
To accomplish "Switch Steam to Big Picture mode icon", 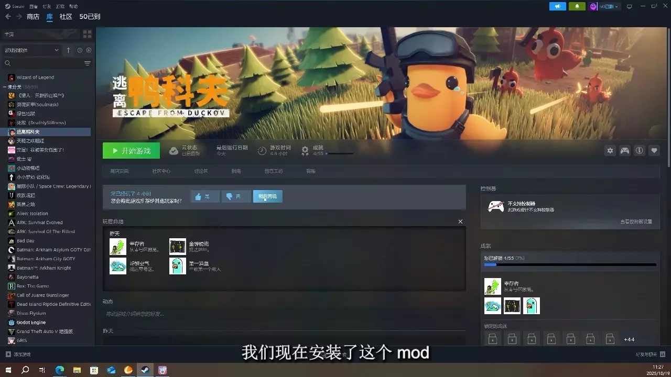I will point(630,6).
